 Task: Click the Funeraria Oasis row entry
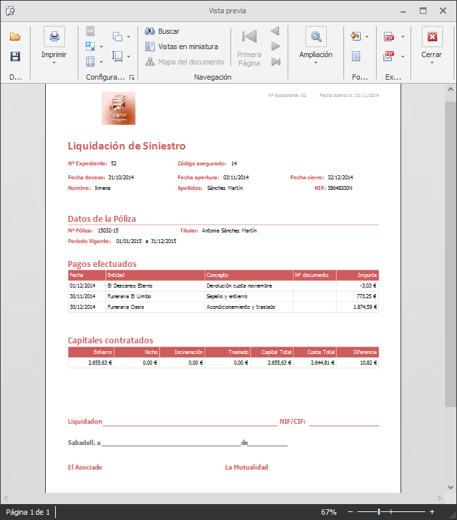point(126,307)
